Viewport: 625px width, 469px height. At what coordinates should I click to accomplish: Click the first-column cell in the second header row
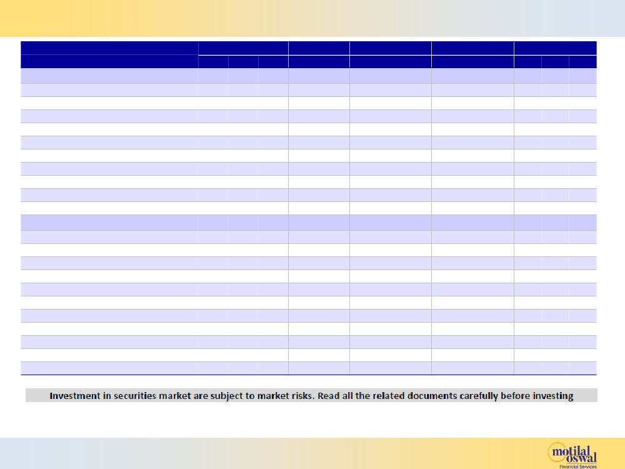point(109,61)
